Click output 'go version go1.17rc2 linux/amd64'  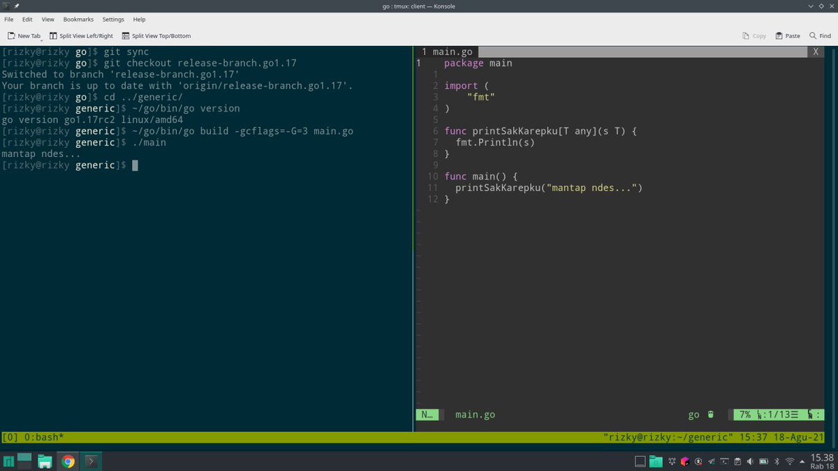pos(93,120)
